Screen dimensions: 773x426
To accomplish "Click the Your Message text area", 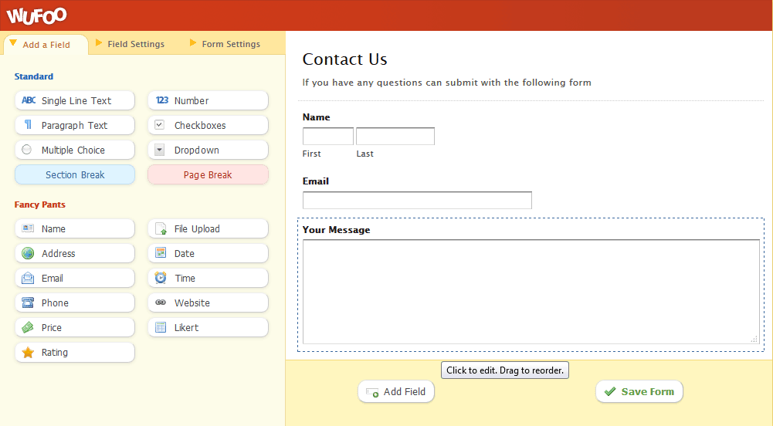I will pos(531,292).
